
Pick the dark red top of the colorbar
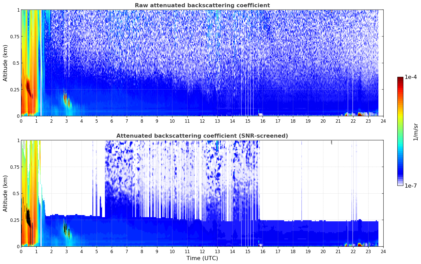click(x=400, y=78)
